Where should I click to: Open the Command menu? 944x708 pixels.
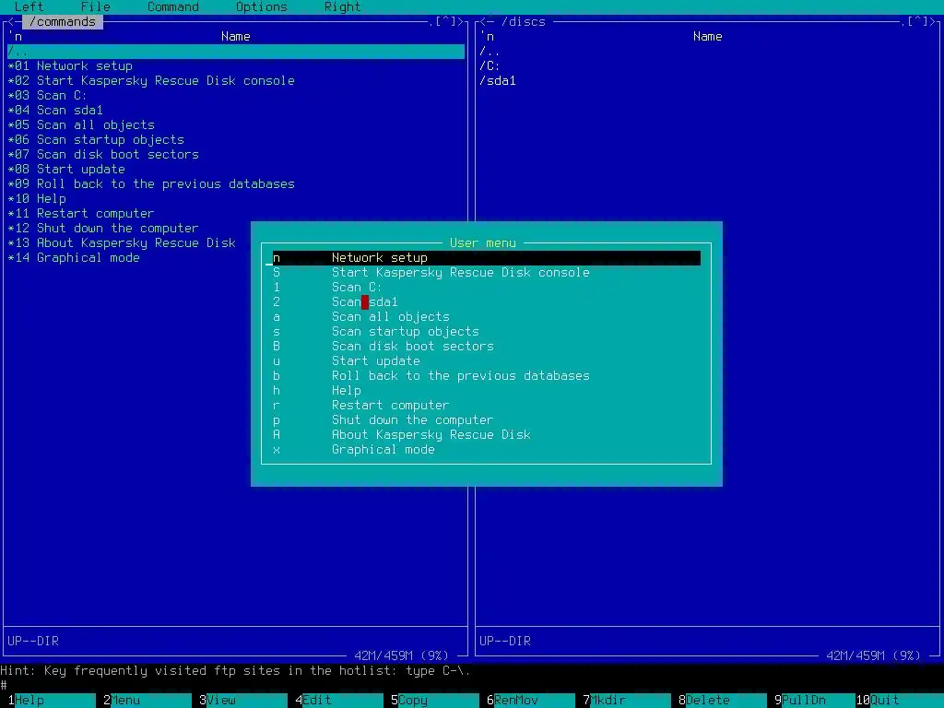coord(172,6)
